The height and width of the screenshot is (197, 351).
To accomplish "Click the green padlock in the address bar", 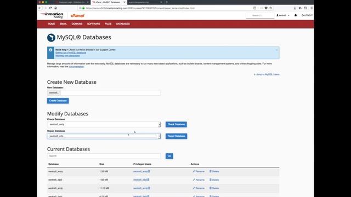I will coord(83,8).
